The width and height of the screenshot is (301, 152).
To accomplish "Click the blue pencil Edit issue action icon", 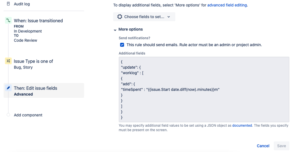I will click(8, 88).
